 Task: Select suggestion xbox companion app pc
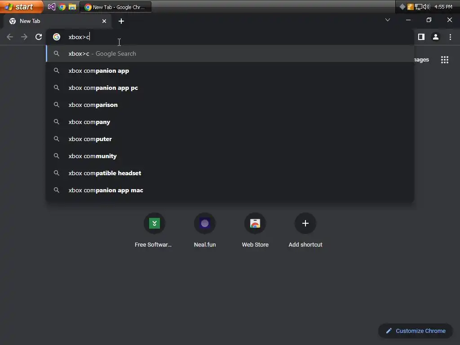coord(230,88)
